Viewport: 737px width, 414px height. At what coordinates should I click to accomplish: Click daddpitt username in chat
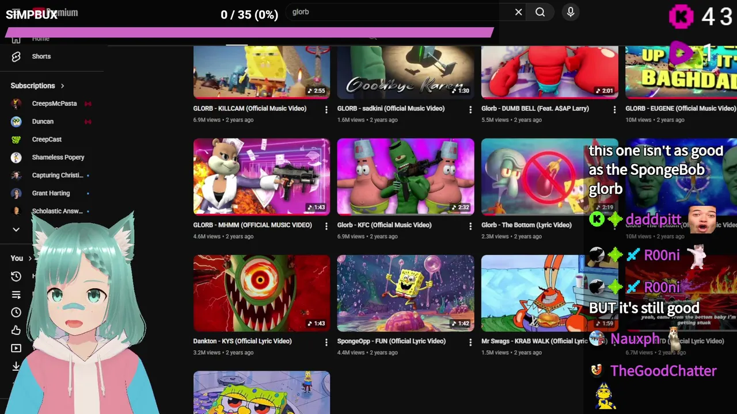(653, 220)
